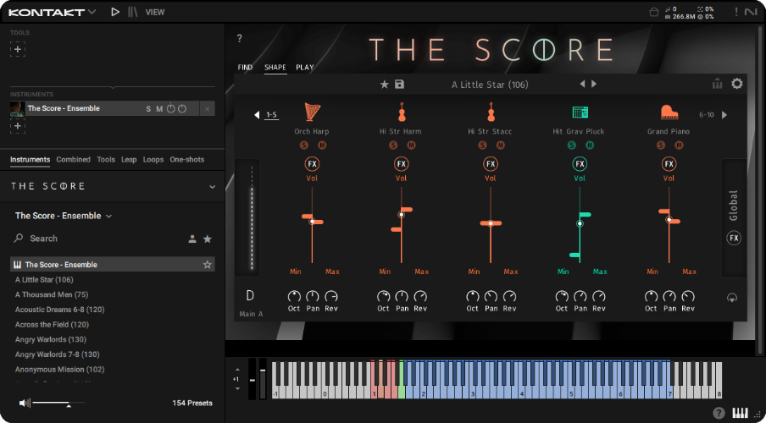The height and width of the screenshot is (423, 766).
Task: Open FX for Grand Piano
Action: 669,164
